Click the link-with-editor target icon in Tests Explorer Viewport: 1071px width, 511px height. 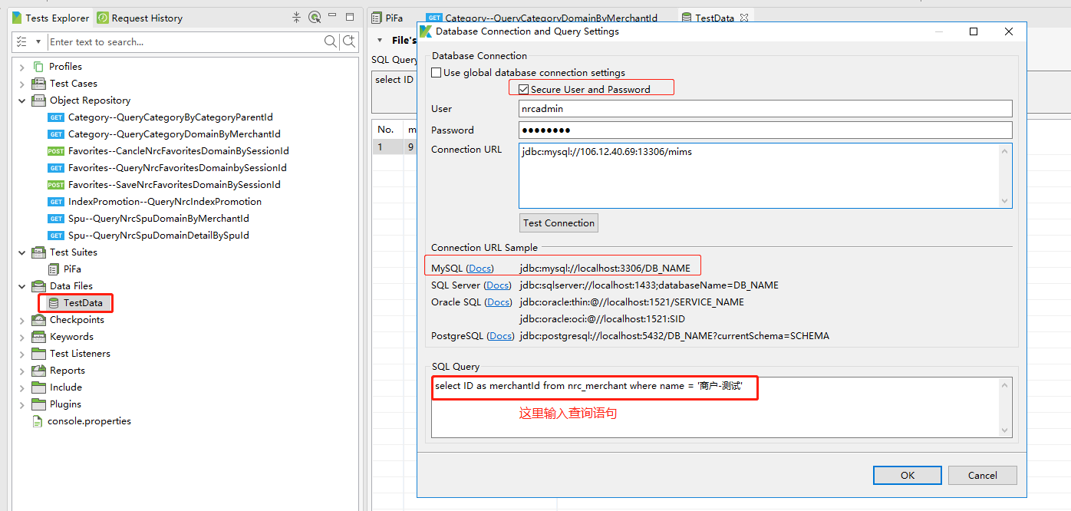pos(315,17)
